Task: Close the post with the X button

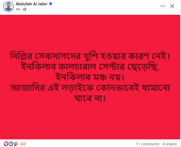Action: (172, 6)
